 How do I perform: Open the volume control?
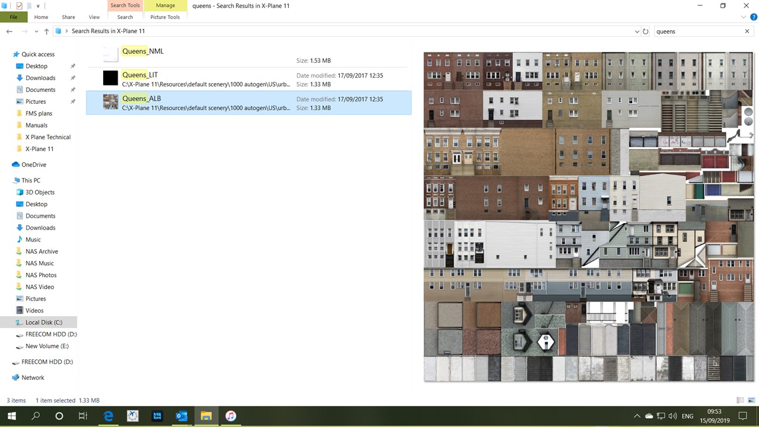click(672, 416)
